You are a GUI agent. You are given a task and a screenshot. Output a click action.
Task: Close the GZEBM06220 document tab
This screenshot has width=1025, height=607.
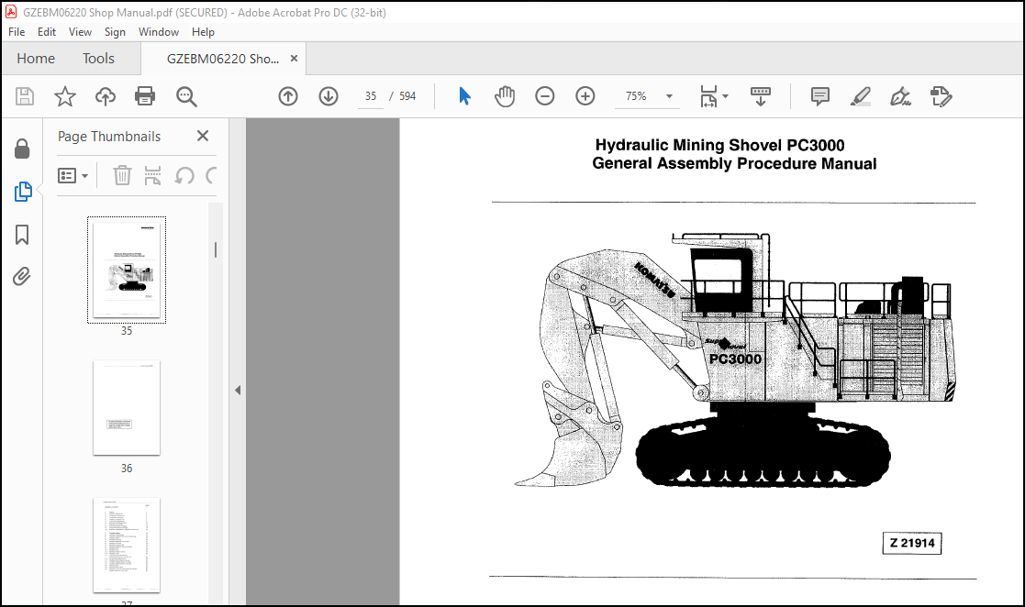[295, 58]
